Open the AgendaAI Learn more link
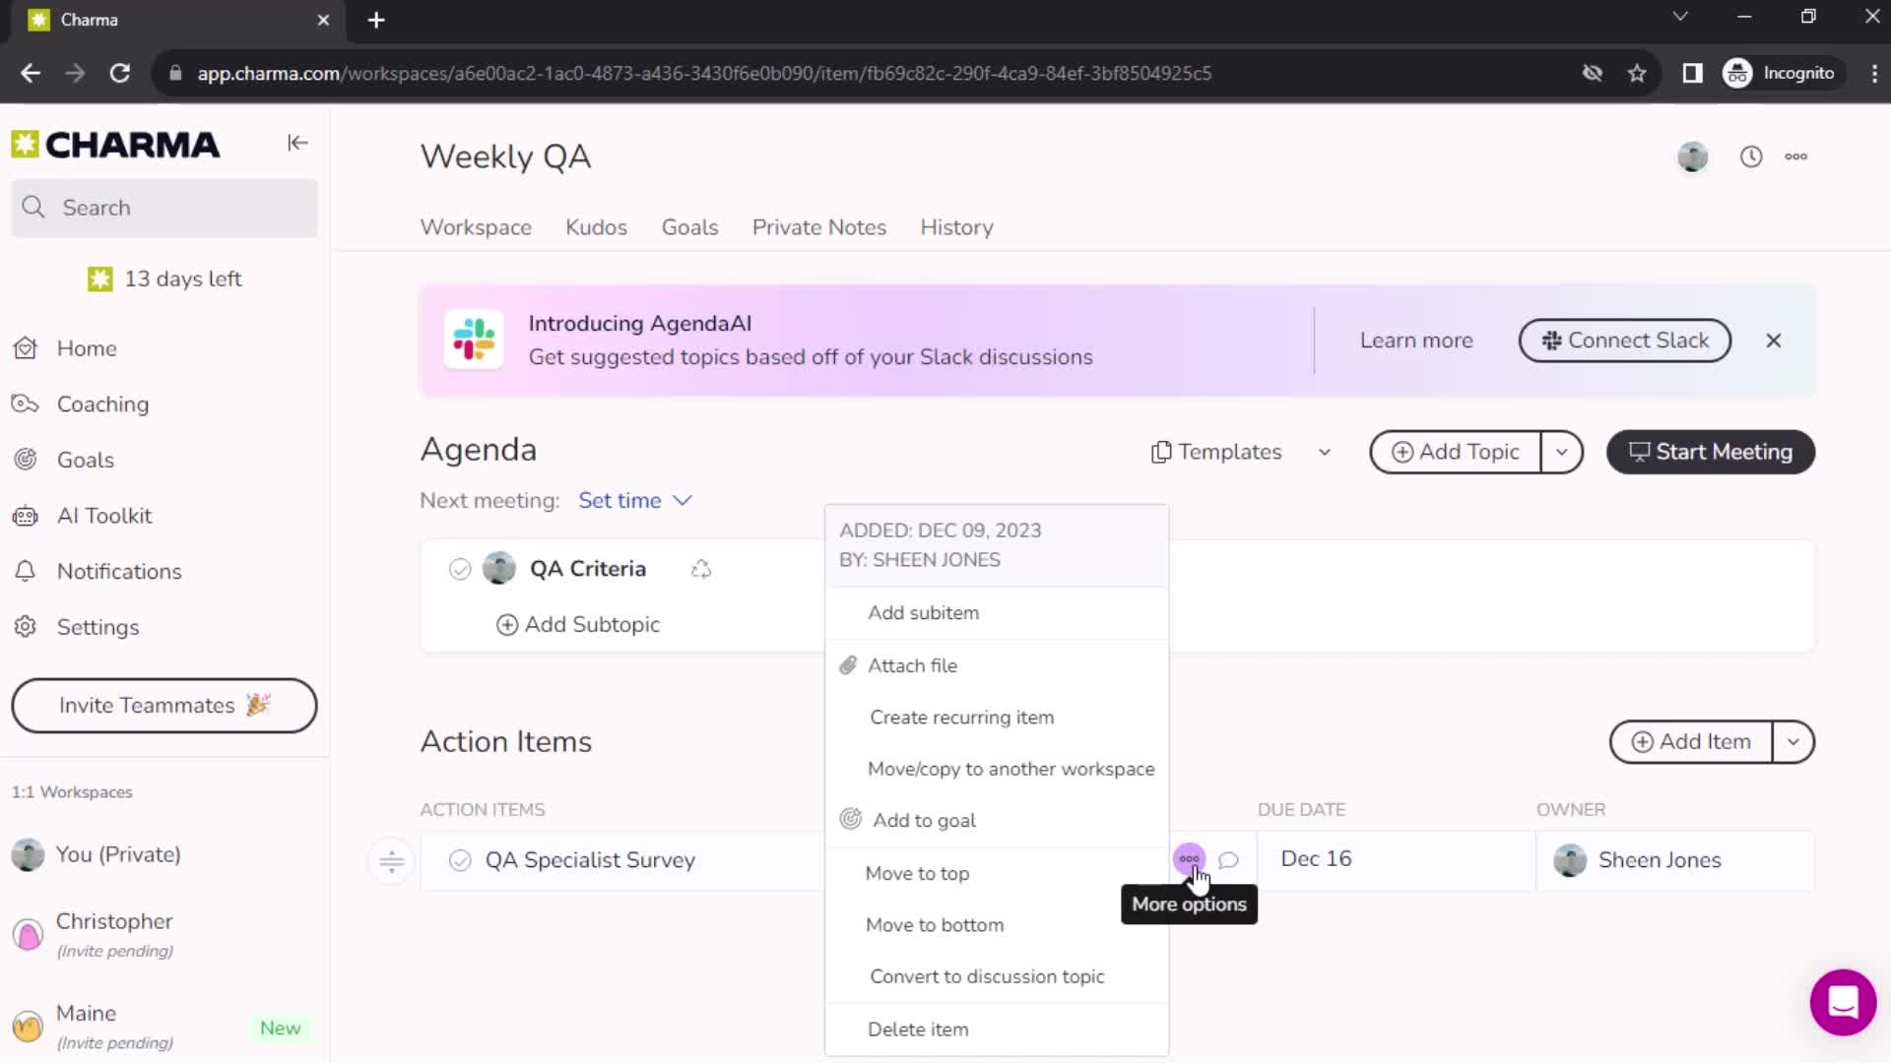 [x=1414, y=339]
